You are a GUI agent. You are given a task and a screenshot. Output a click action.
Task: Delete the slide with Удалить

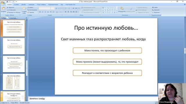tap(31, 12)
